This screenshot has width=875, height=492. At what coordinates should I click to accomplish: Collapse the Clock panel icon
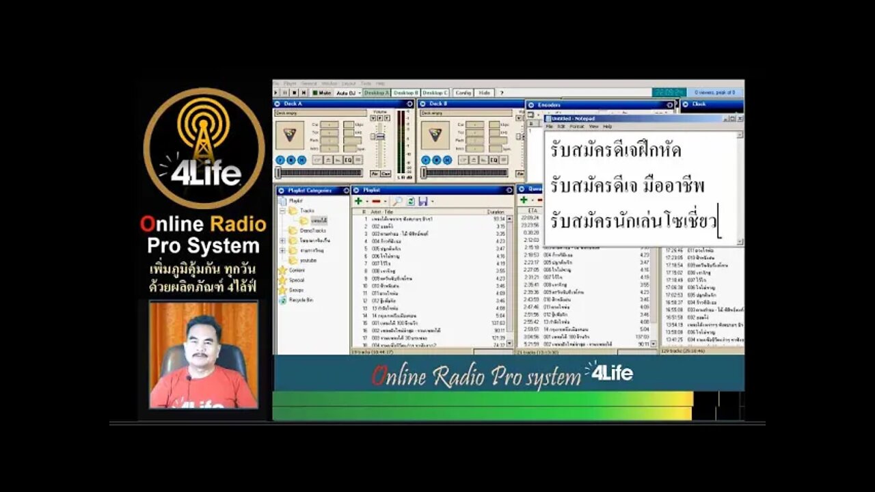[684, 105]
